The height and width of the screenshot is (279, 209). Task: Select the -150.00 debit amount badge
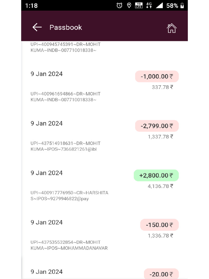point(159,225)
